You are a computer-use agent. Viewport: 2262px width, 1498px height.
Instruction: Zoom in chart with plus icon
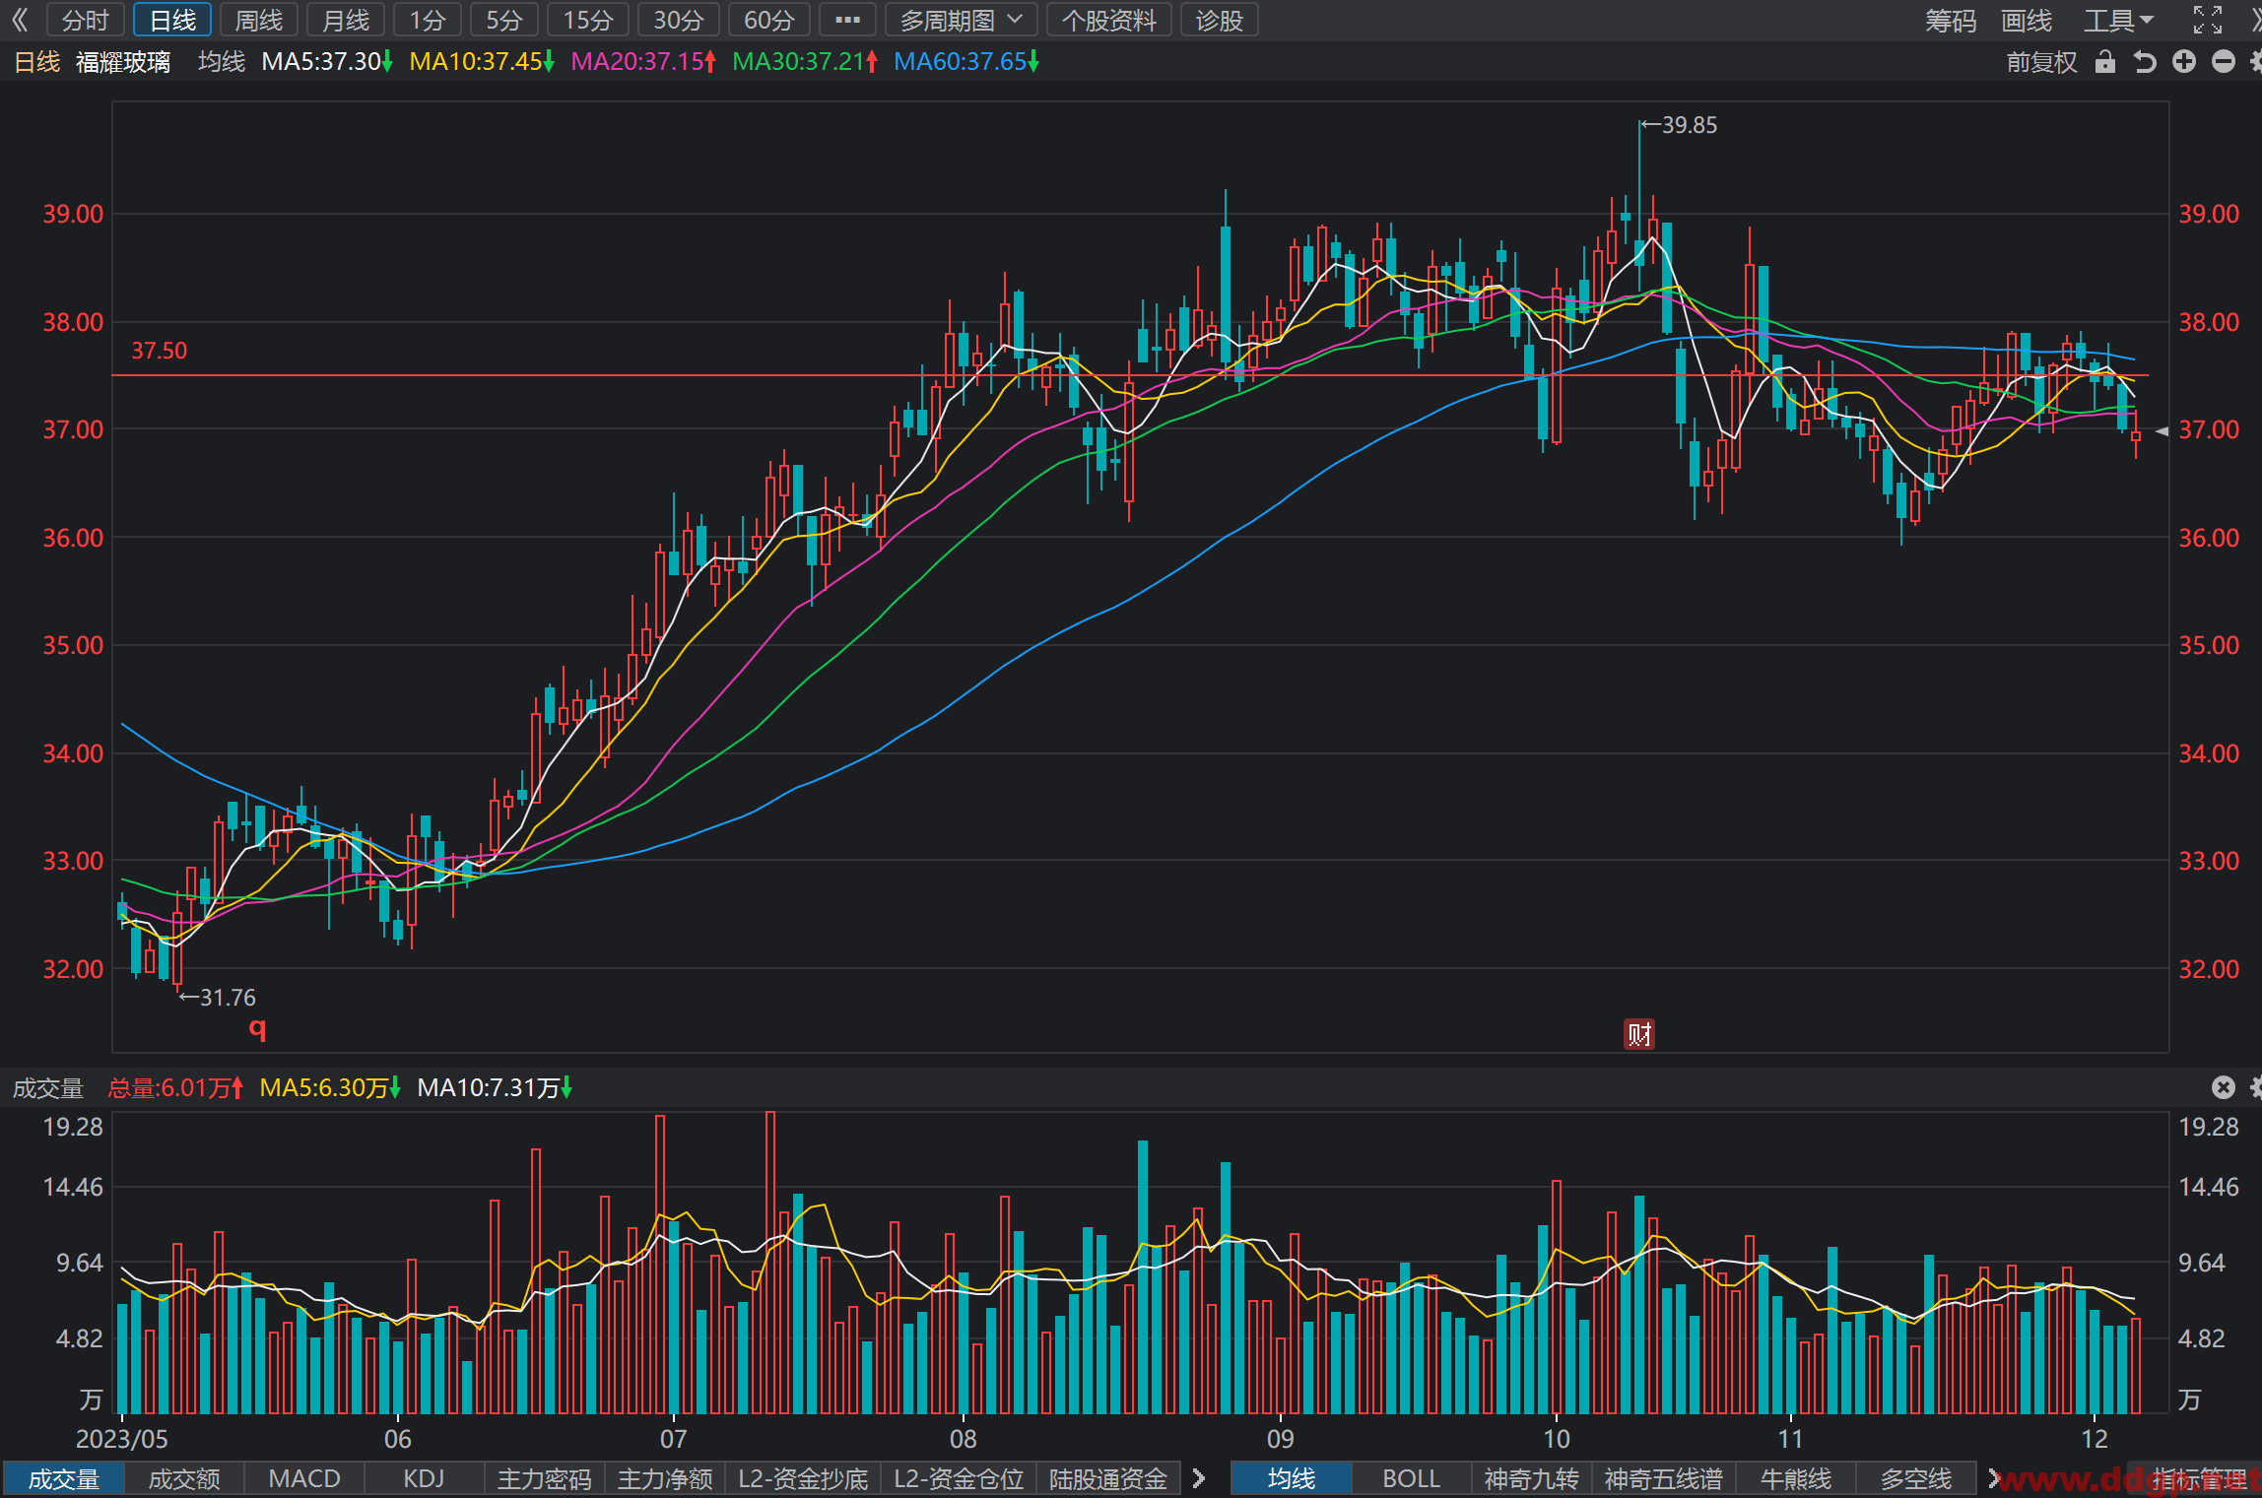[2184, 62]
